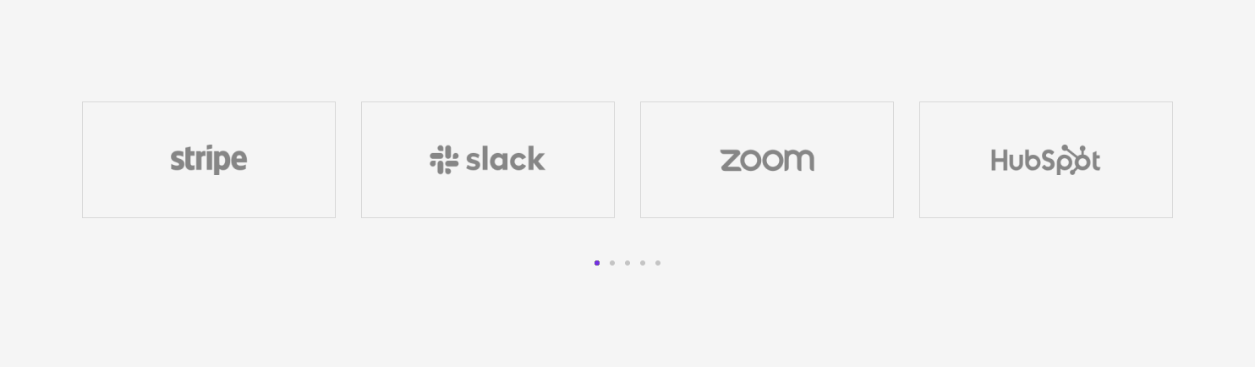Jump to the third carousel pagination dot
Screen dimensions: 1255x367
[x=627, y=263]
